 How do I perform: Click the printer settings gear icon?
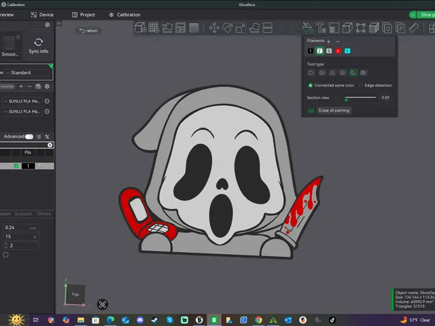[47, 24]
